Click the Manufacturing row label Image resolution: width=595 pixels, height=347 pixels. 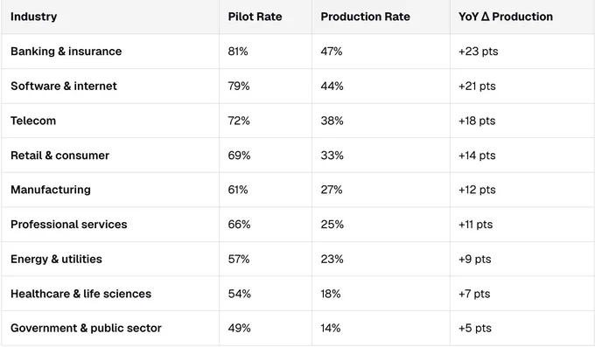pyautogui.click(x=51, y=190)
